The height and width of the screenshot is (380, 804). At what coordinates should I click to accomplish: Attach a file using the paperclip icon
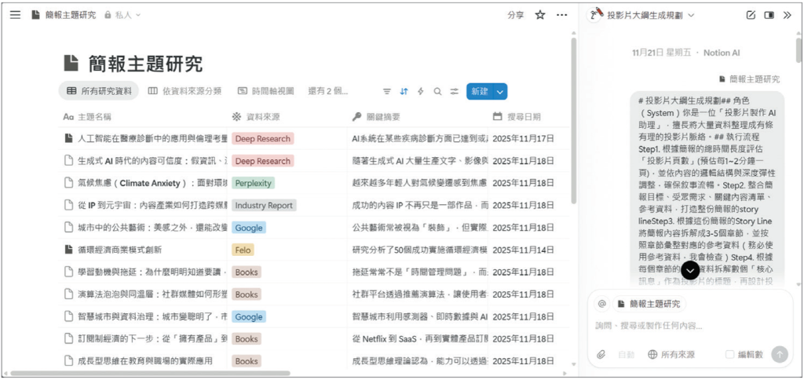tap(601, 354)
